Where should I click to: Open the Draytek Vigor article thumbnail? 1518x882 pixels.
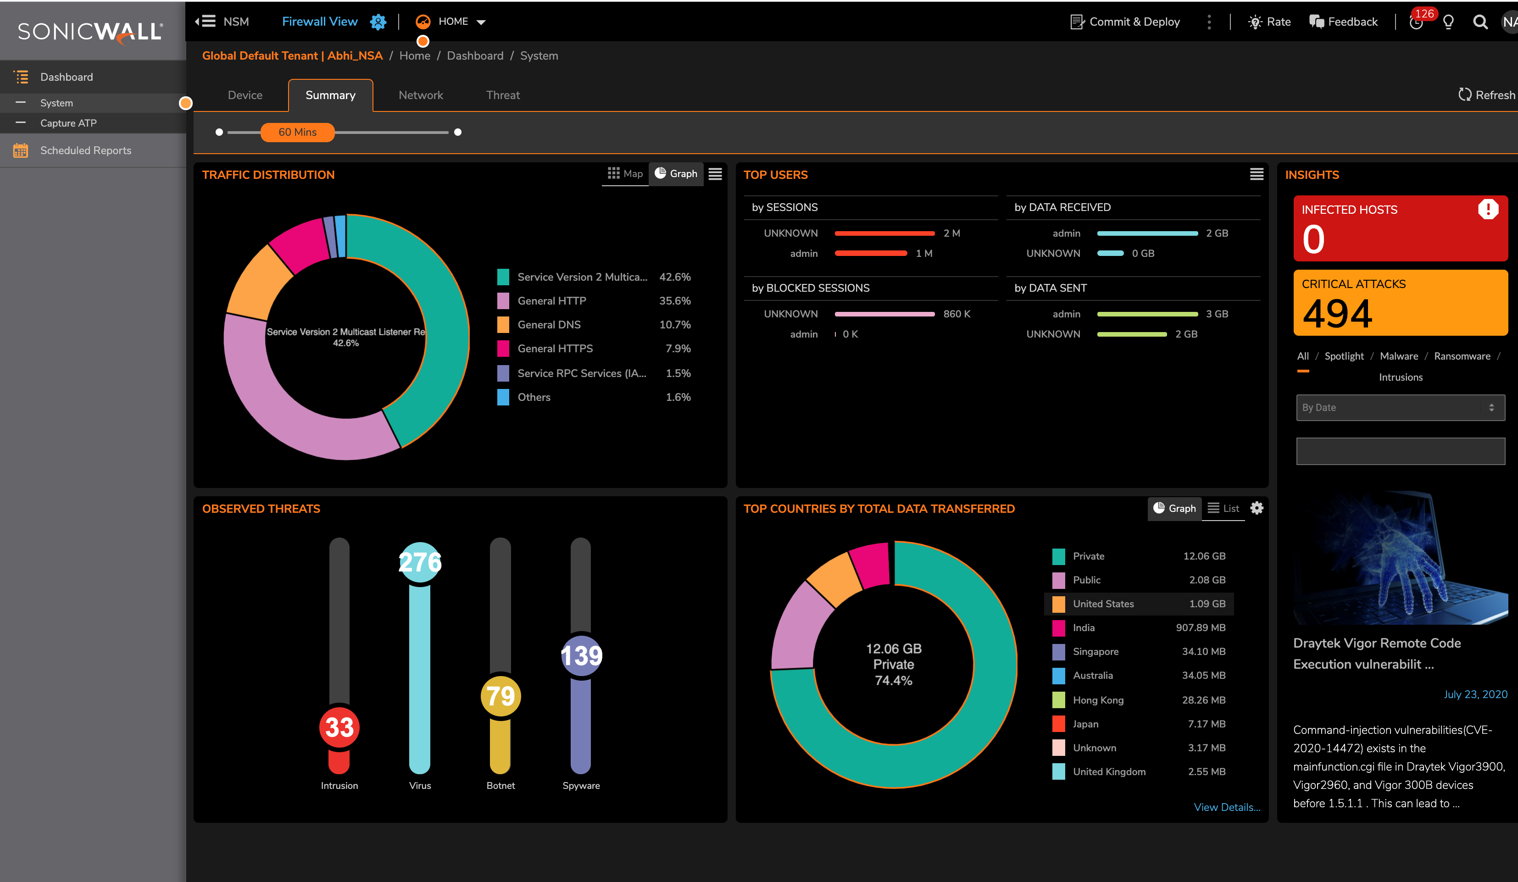click(1400, 557)
